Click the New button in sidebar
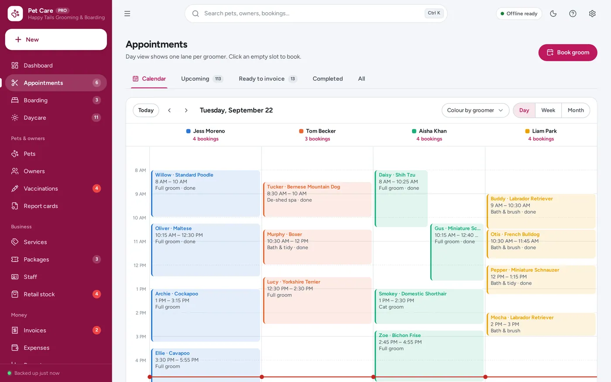The width and height of the screenshot is (611, 382). tap(56, 40)
